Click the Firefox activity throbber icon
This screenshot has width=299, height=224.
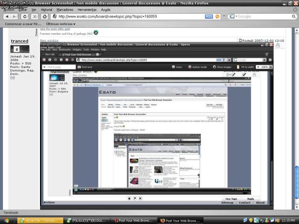[x=295, y=9]
